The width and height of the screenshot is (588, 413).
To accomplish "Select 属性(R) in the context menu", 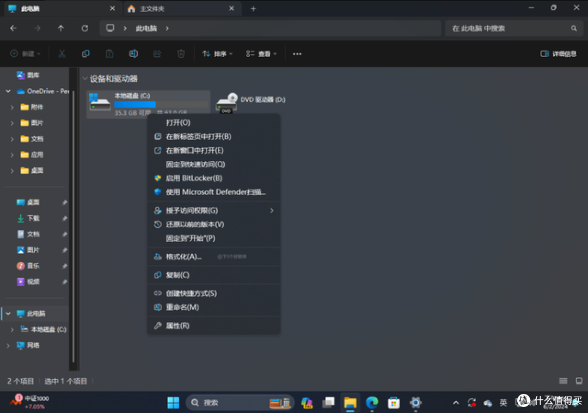I will point(177,326).
